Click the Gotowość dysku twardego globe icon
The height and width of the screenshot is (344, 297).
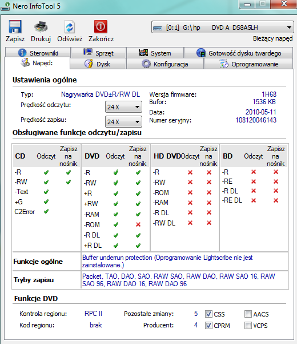(x=201, y=53)
